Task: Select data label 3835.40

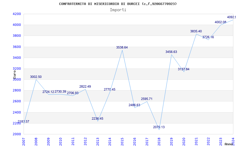Action: (196, 31)
